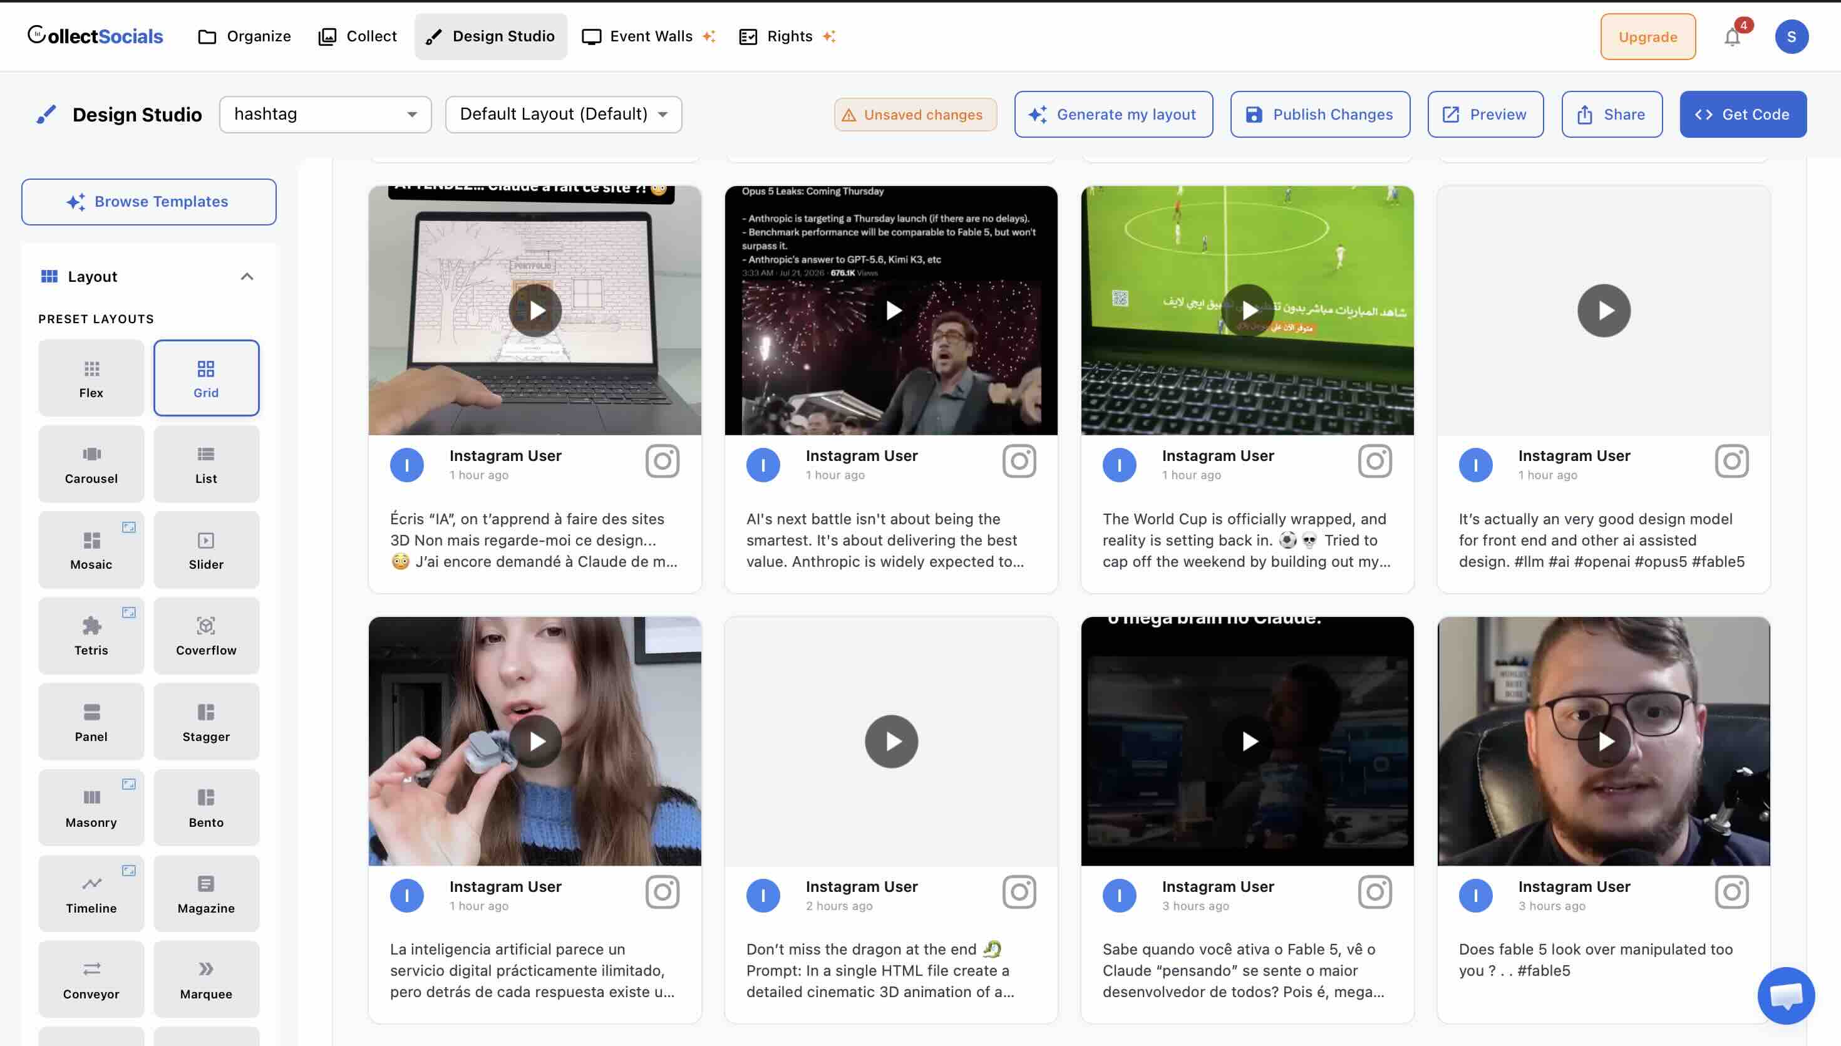Play the video of woman holding device
Screen dimensions: 1841x1046
click(535, 742)
